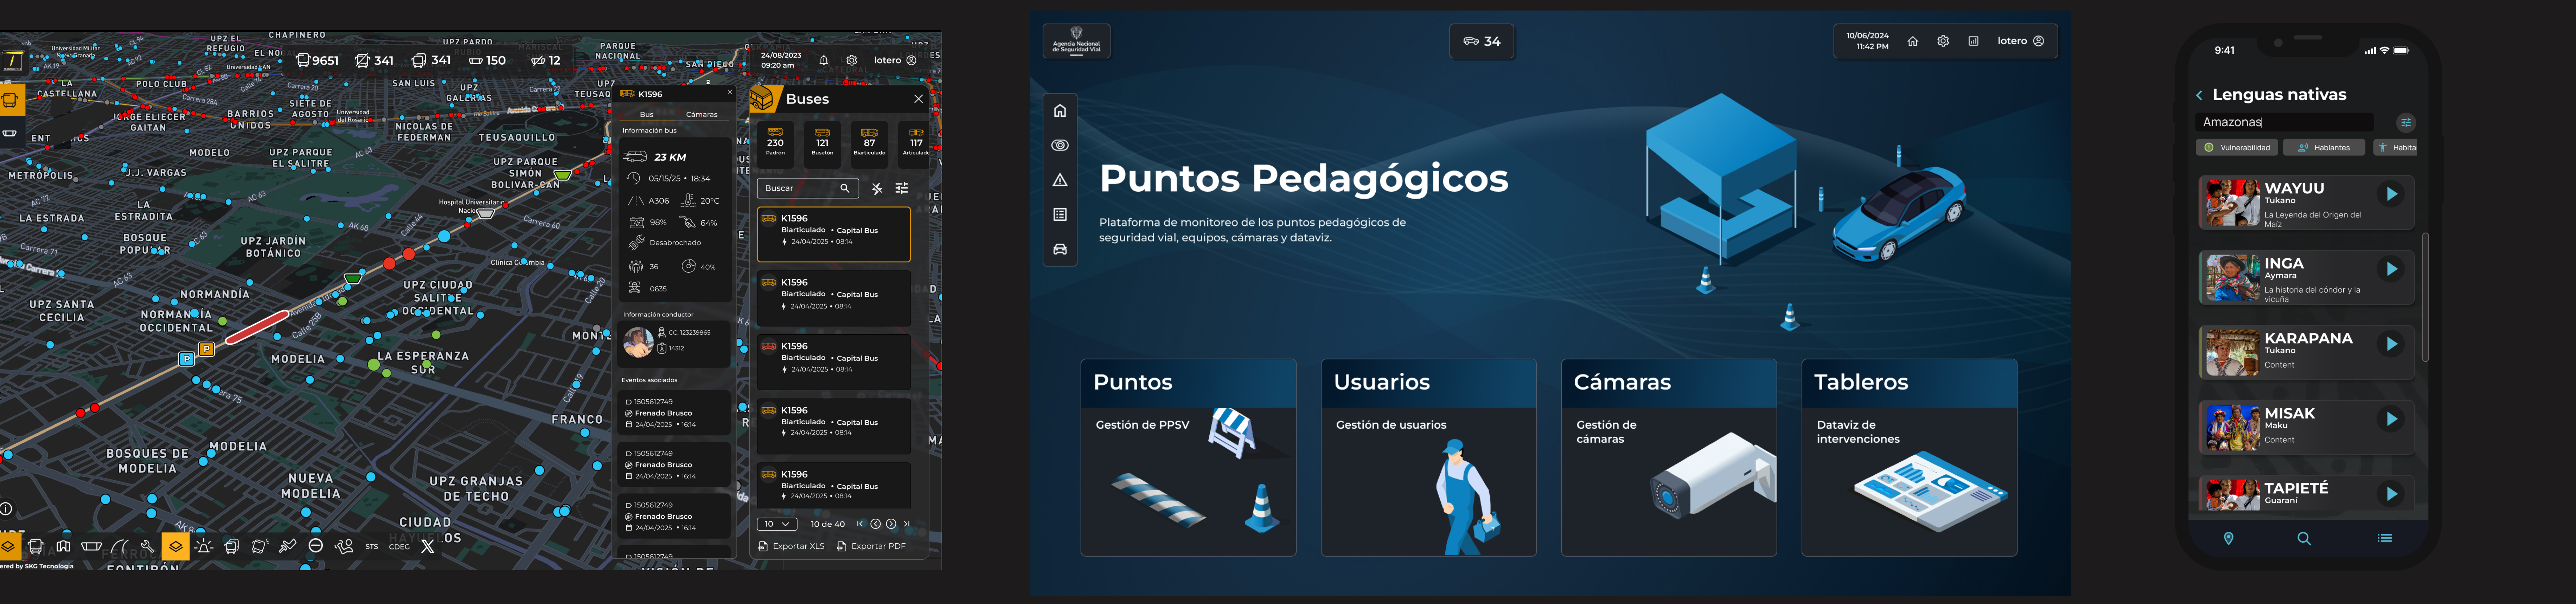This screenshot has height=604, width=2576.
Task: Select the home icon in the Puntos Pedagógicos sidebar
Action: (1060, 111)
